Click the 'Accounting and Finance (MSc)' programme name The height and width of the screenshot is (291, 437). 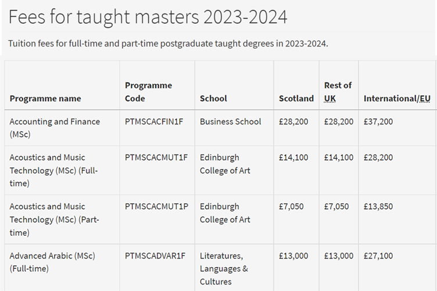55,128
